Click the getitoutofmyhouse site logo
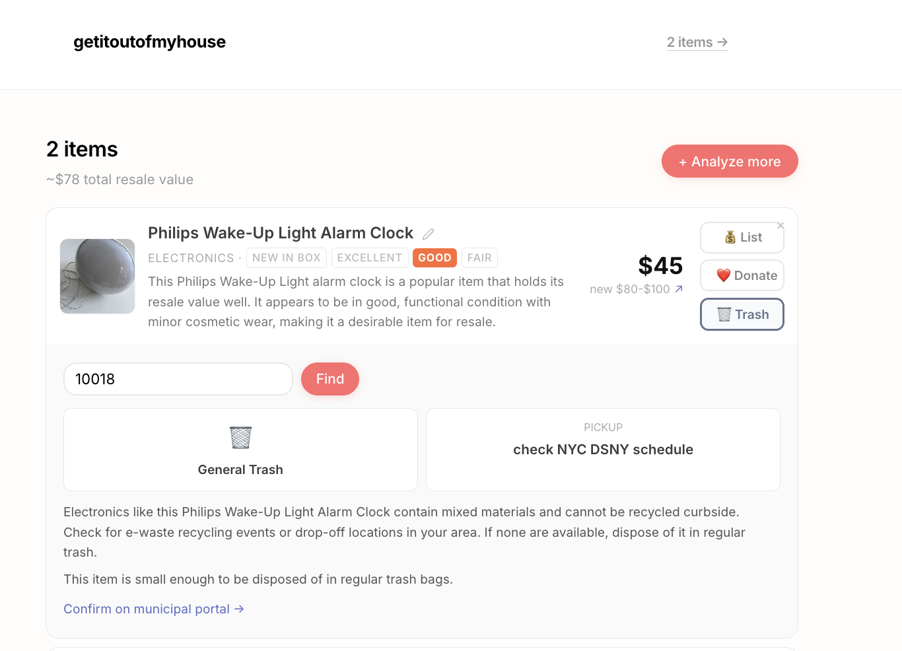Screen dimensions: 902x651 pos(149,42)
